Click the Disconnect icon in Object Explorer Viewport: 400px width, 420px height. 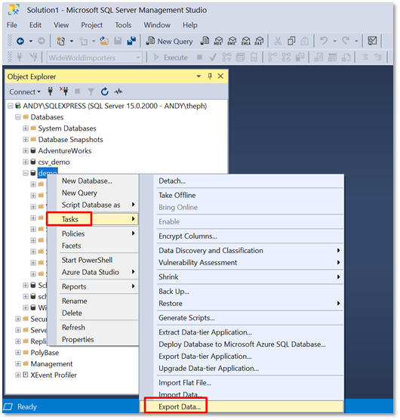click(x=64, y=91)
